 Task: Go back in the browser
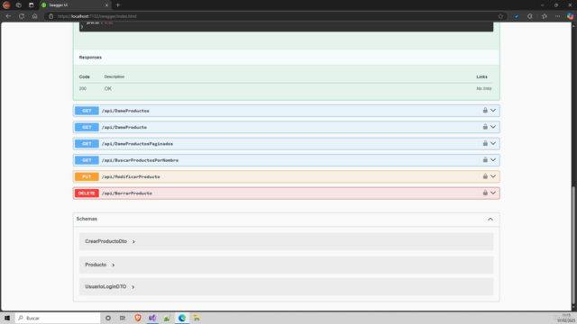[8, 16]
